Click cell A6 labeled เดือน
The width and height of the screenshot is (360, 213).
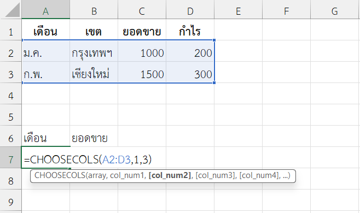point(46,136)
